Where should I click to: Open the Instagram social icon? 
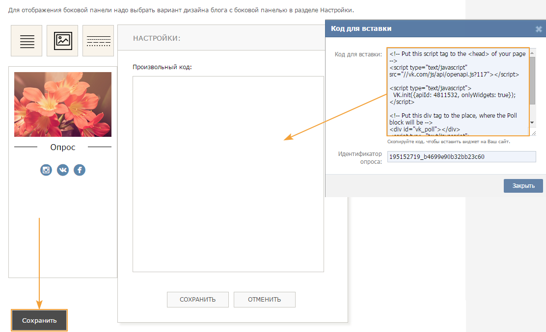click(x=46, y=170)
